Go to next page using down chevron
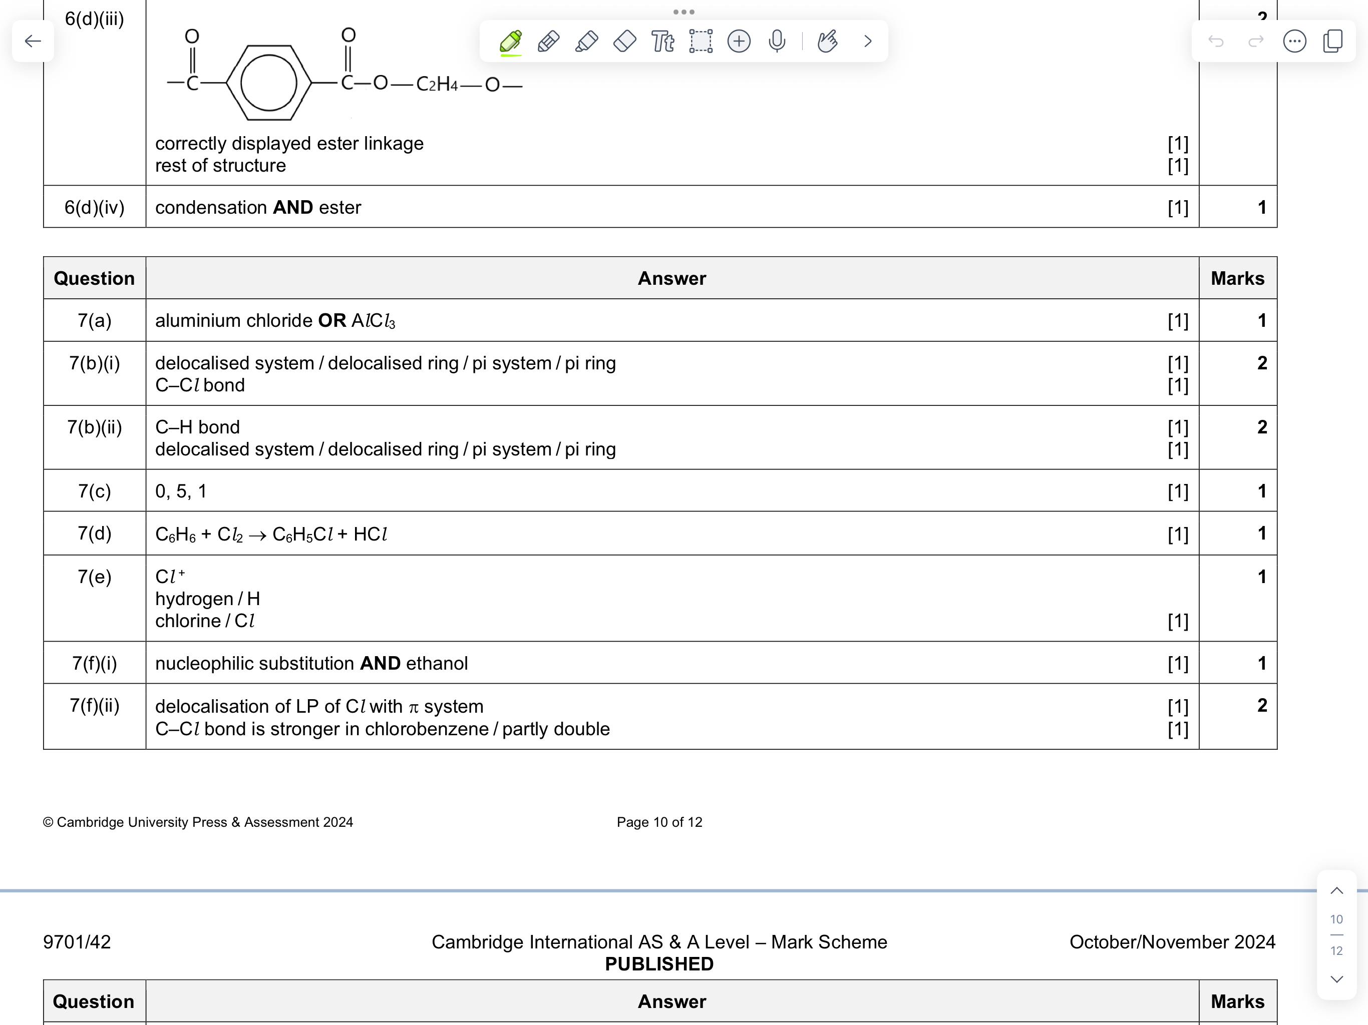 1336,979
